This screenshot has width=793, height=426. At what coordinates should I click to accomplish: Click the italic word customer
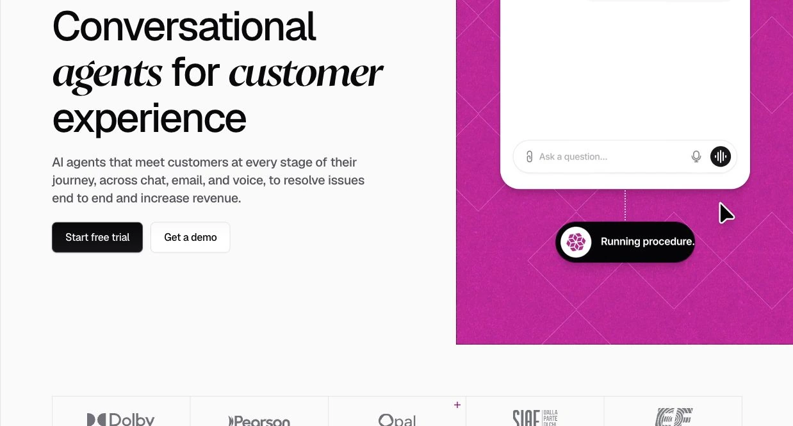pyautogui.click(x=306, y=72)
